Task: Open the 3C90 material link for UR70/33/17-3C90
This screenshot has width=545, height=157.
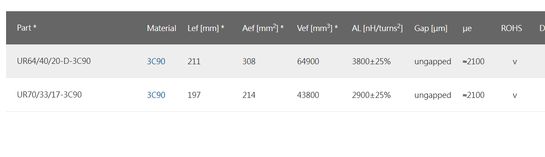Action: click(x=156, y=95)
